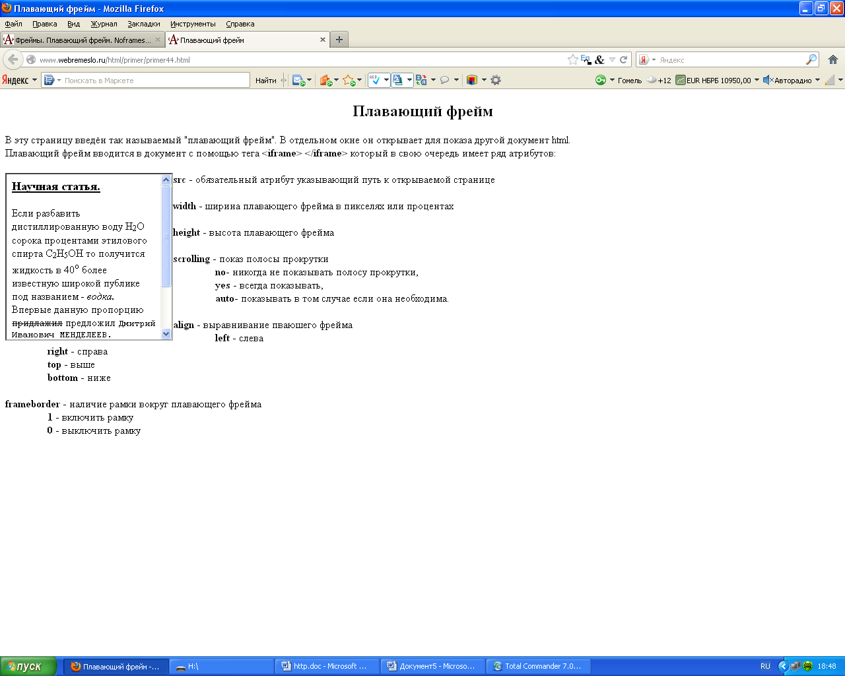Click the Пуск start button
Image resolution: width=845 pixels, height=676 pixels.
point(29,666)
